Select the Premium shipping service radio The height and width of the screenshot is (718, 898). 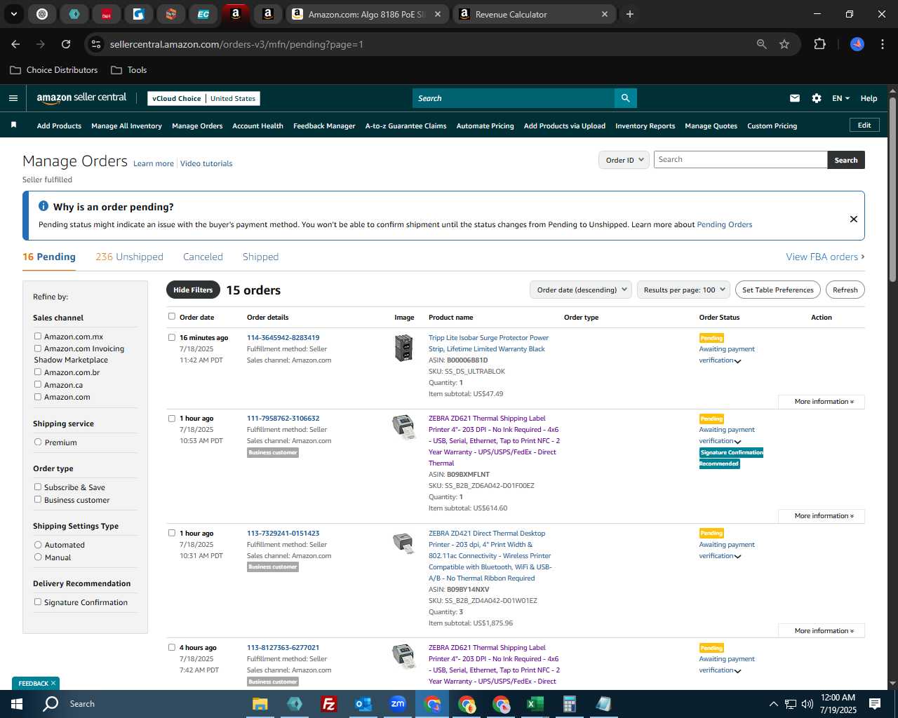pyautogui.click(x=38, y=442)
